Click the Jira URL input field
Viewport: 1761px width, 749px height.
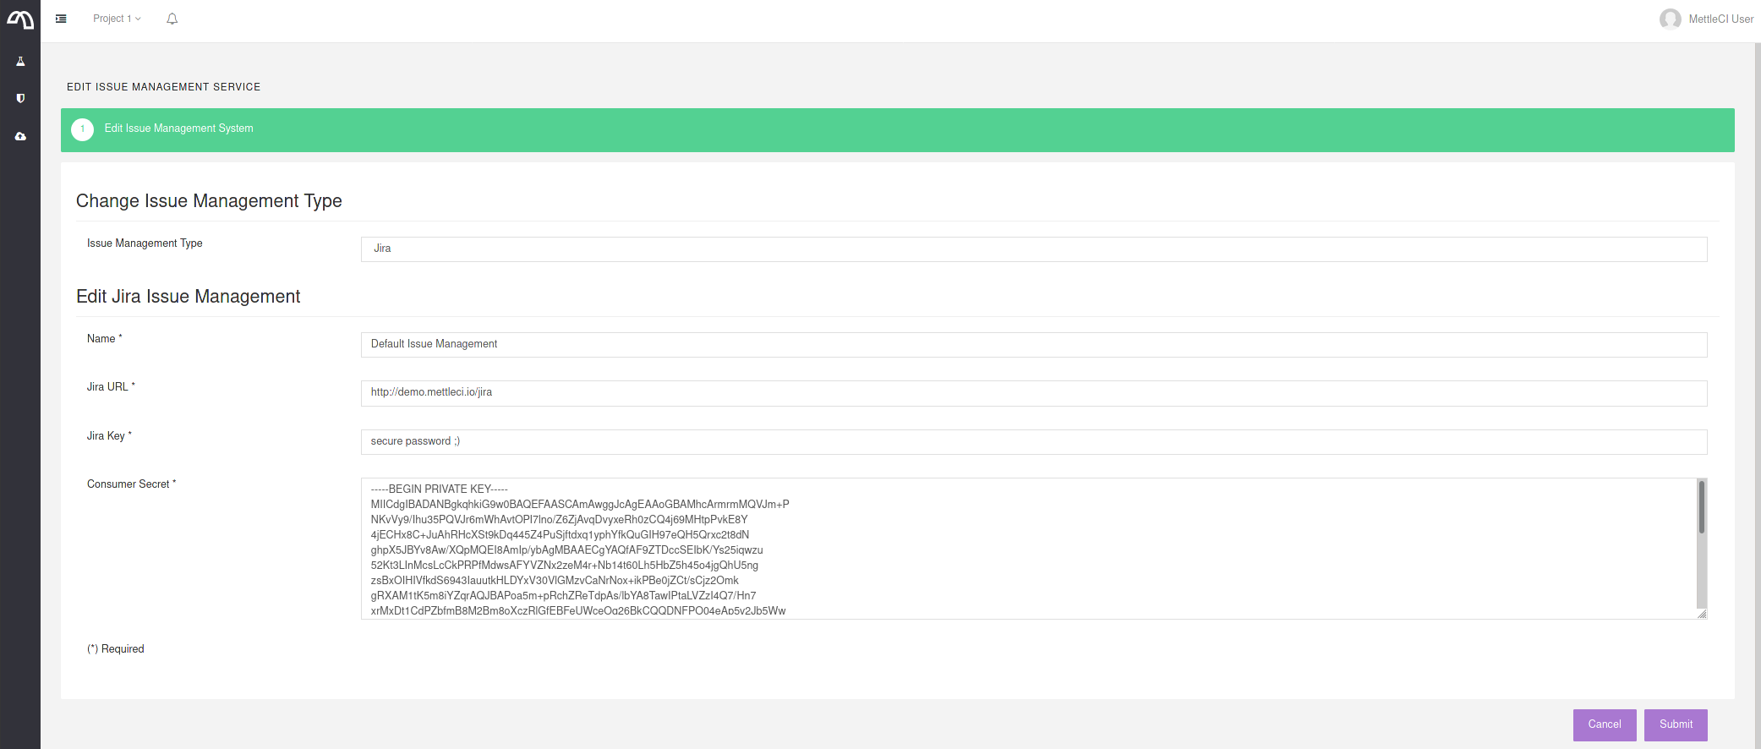(x=1033, y=392)
